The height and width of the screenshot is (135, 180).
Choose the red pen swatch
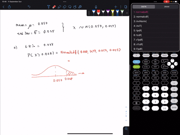tap(98, 13)
